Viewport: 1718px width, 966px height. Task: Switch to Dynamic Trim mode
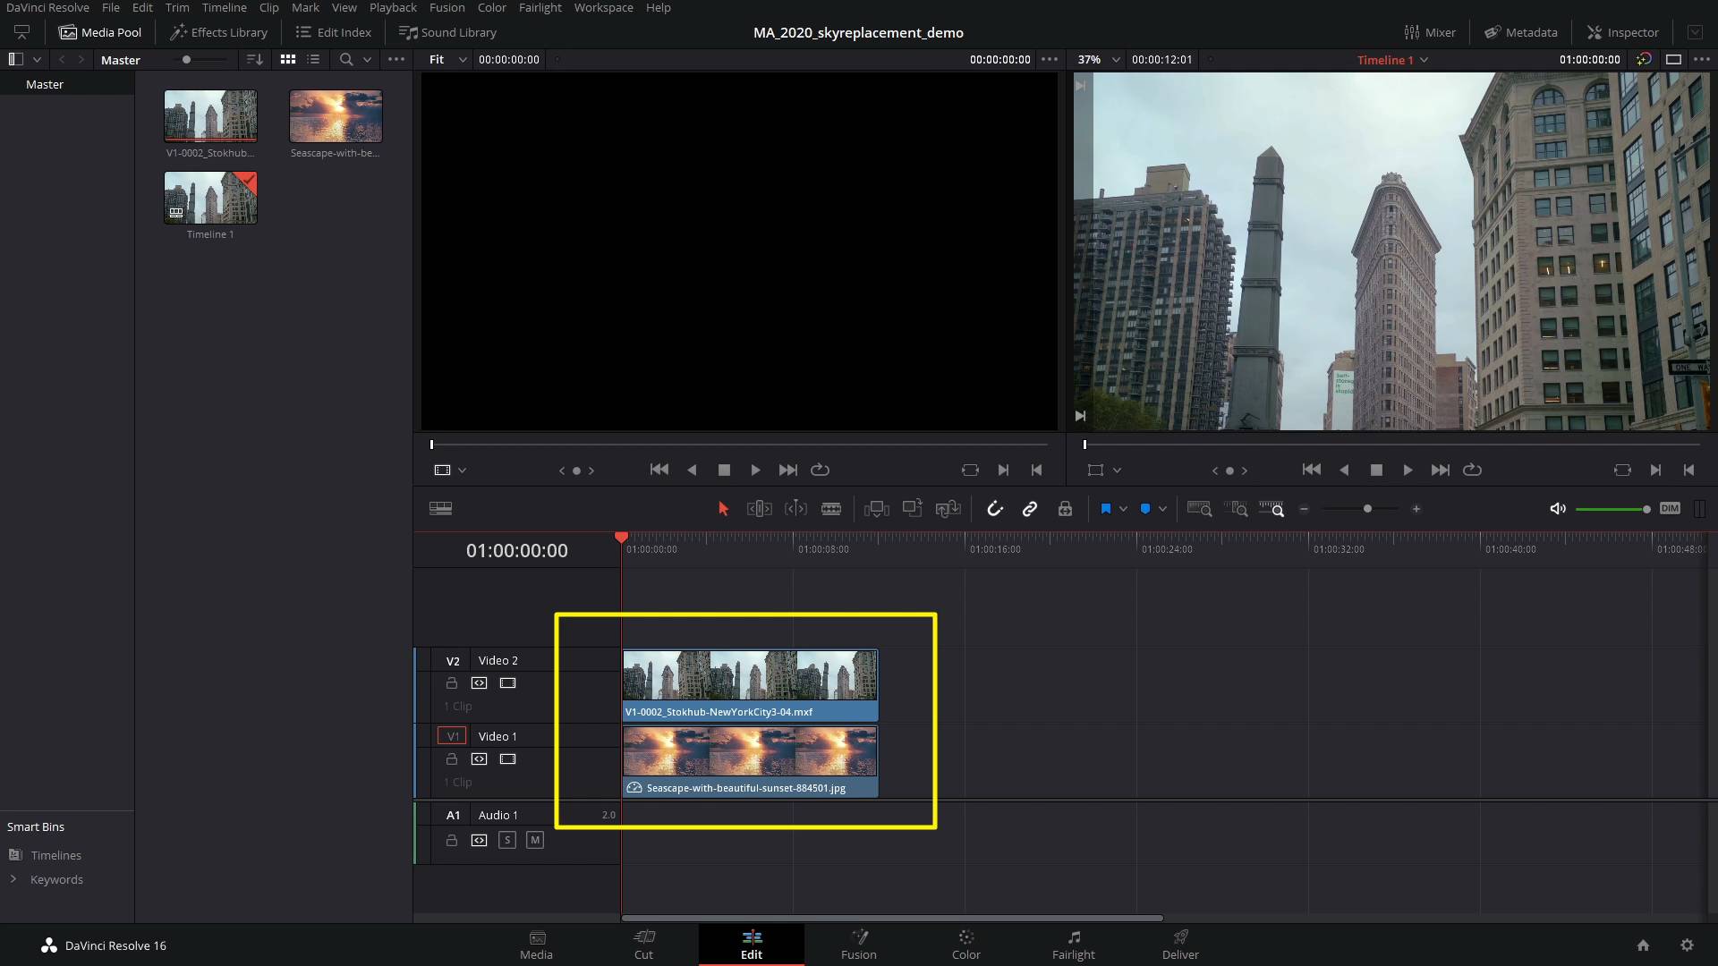click(x=796, y=509)
